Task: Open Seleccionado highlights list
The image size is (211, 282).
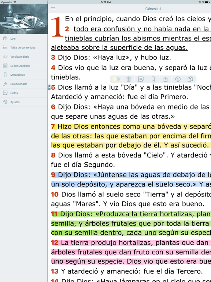Action: [24, 84]
